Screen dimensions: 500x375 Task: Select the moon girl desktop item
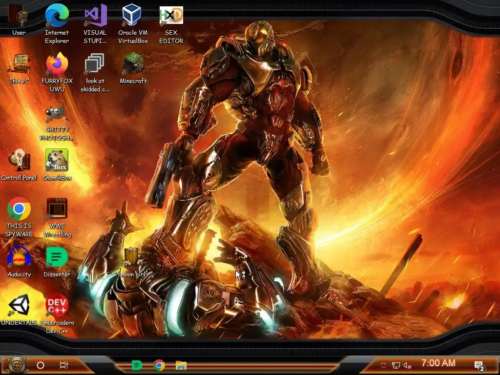click(133, 262)
